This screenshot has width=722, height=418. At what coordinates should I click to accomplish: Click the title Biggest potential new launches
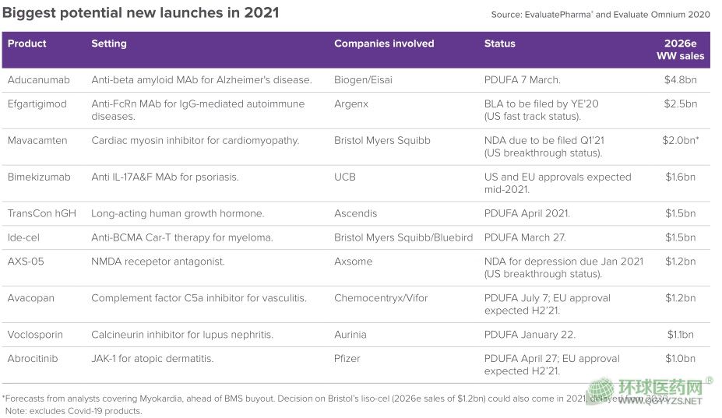tap(142, 12)
